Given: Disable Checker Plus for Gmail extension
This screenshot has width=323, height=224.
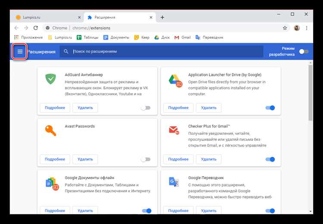Looking at the screenshot, I should point(270,159).
